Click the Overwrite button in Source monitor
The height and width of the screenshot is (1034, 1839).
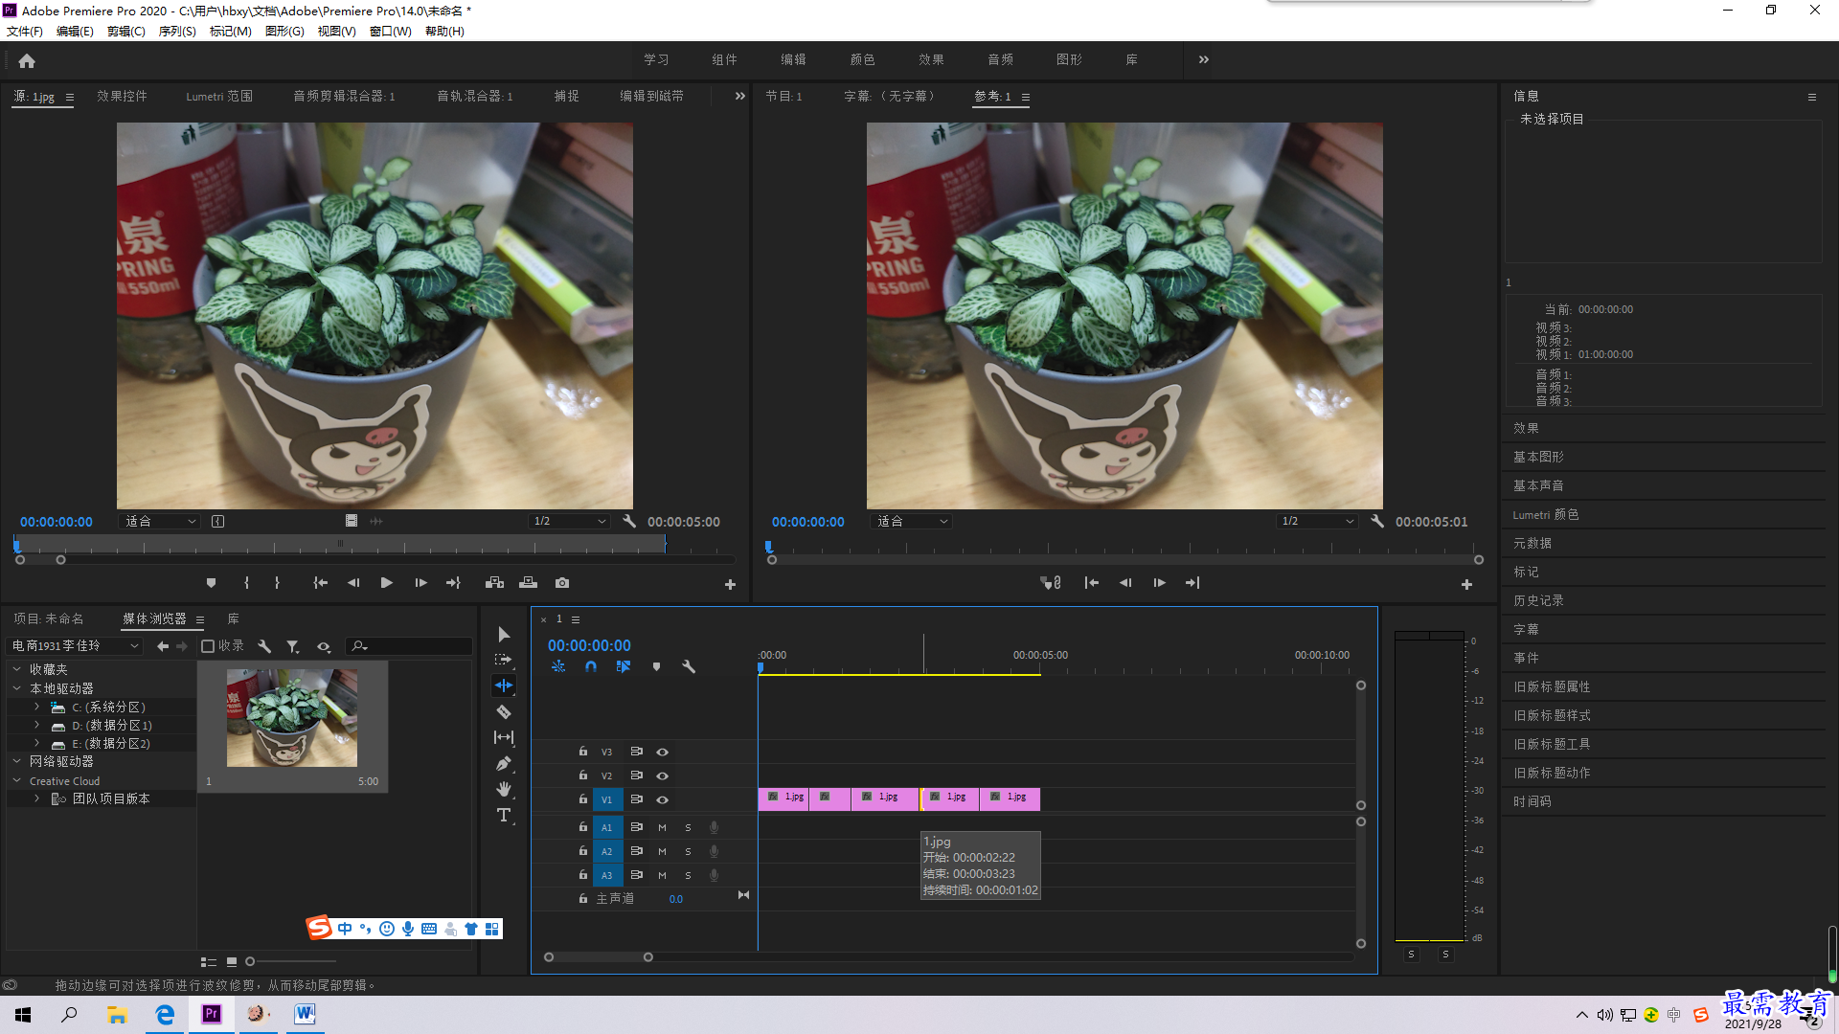click(528, 583)
